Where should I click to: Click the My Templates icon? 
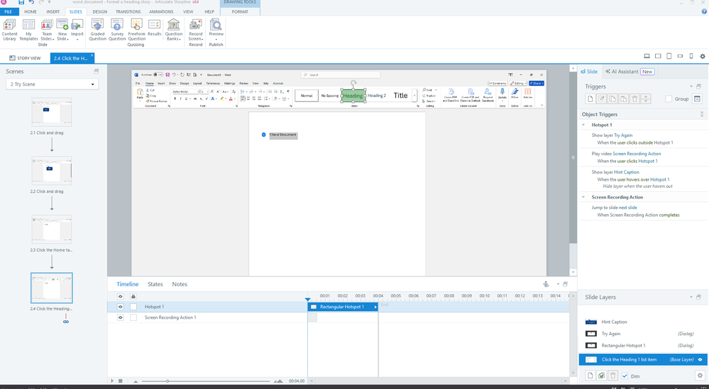click(28, 29)
